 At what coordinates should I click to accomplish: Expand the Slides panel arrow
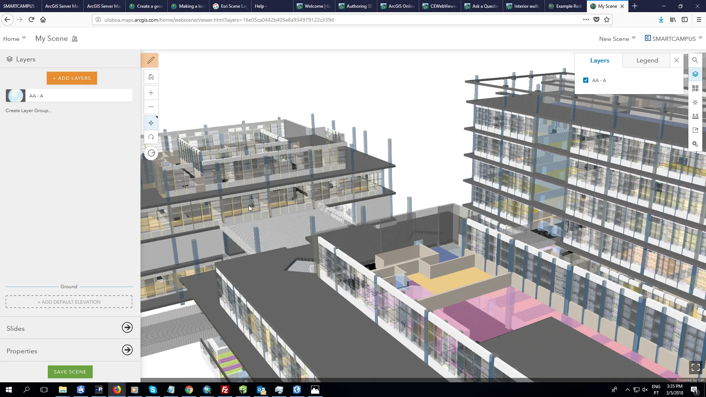(x=127, y=328)
